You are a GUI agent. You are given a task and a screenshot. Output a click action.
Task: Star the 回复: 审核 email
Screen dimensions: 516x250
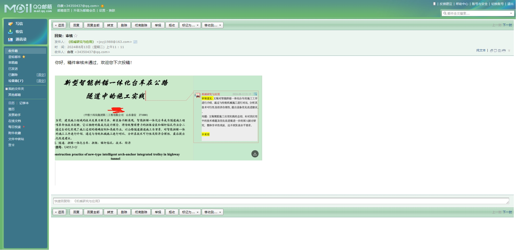pyautogui.click(x=76, y=36)
